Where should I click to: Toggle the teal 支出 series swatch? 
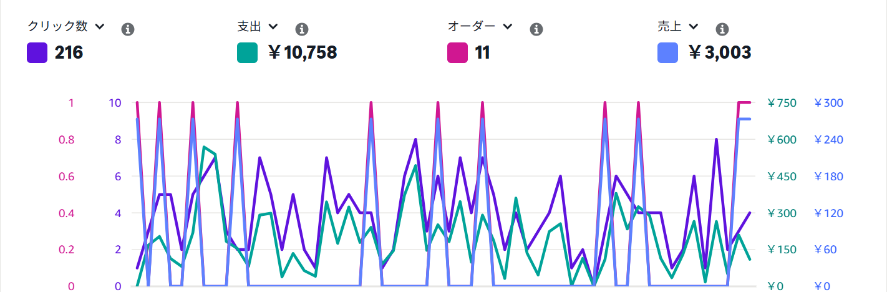pyautogui.click(x=248, y=53)
